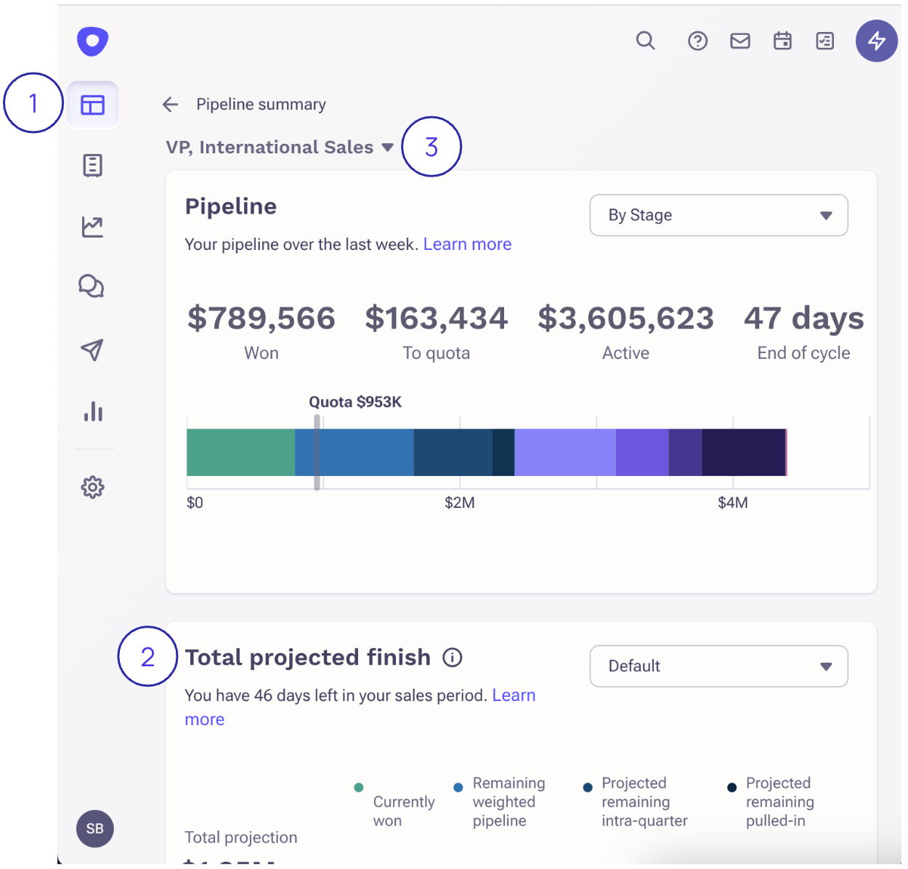The height and width of the screenshot is (869, 908).
Task: Click the $3,605,623 Active value
Action: tap(625, 318)
